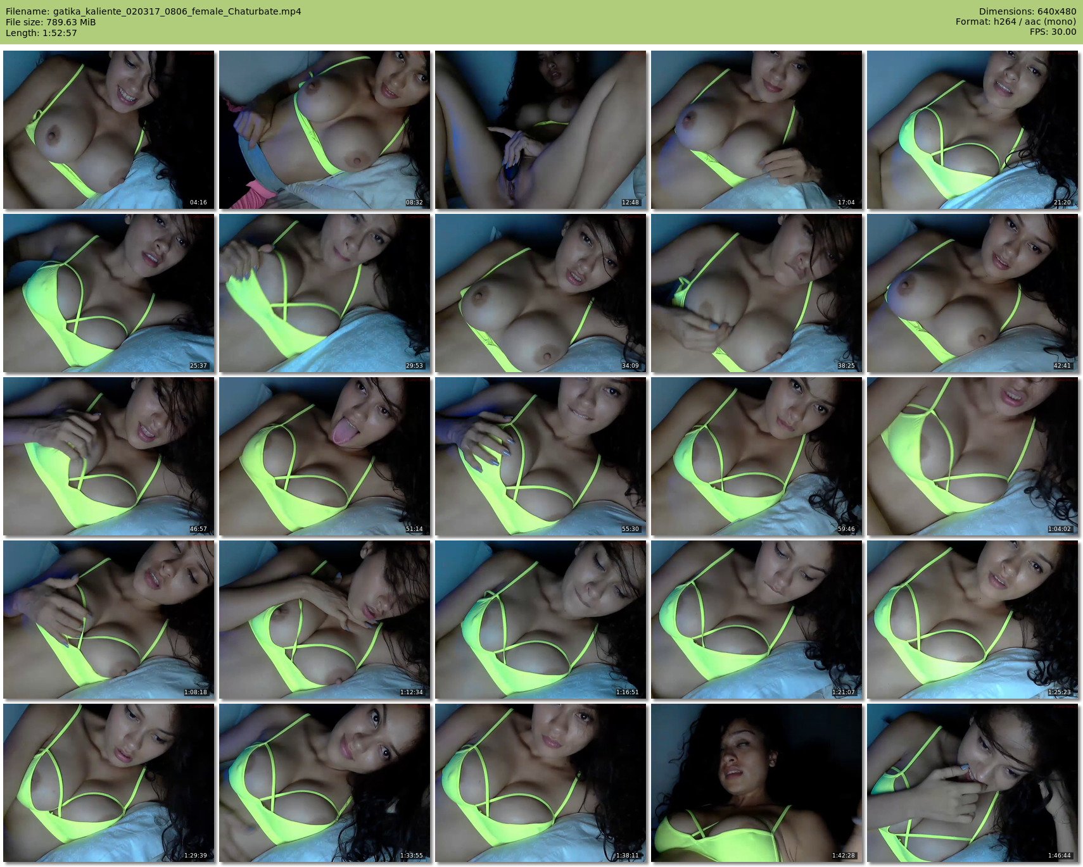The width and height of the screenshot is (1083, 867).
Task: Open the thumbnail stamped 55:30
Action: (x=541, y=456)
